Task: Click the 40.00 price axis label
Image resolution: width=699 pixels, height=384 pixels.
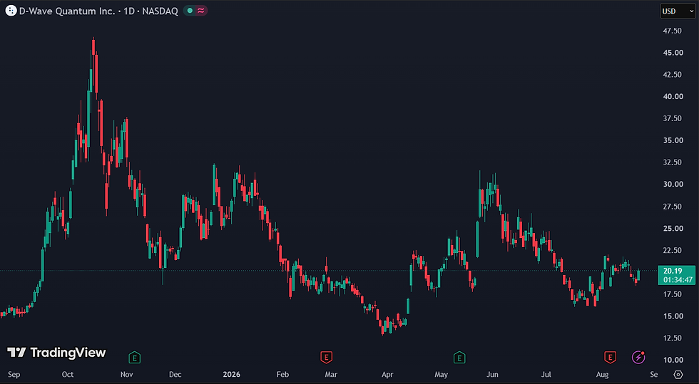Action: pyautogui.click(x=673, y=96)
